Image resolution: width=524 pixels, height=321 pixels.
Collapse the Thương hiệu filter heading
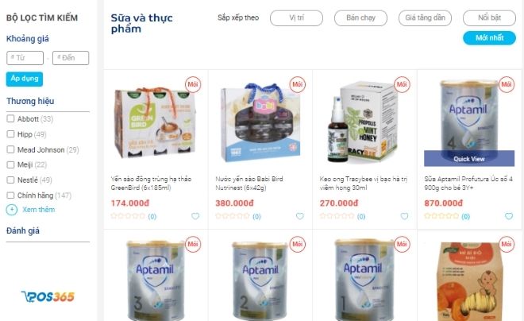(30, 101)
